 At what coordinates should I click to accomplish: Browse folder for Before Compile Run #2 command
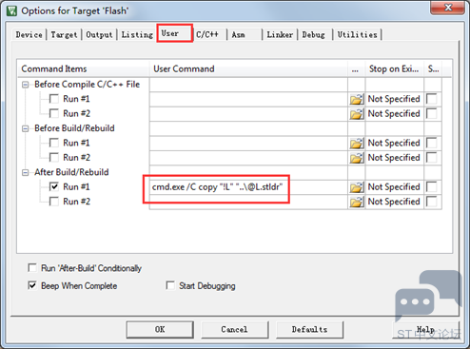(x=357, y=114)
